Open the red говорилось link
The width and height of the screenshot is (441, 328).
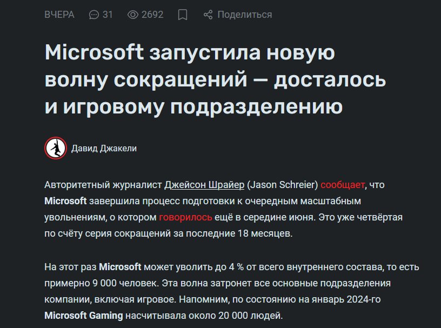click(185, 217)
